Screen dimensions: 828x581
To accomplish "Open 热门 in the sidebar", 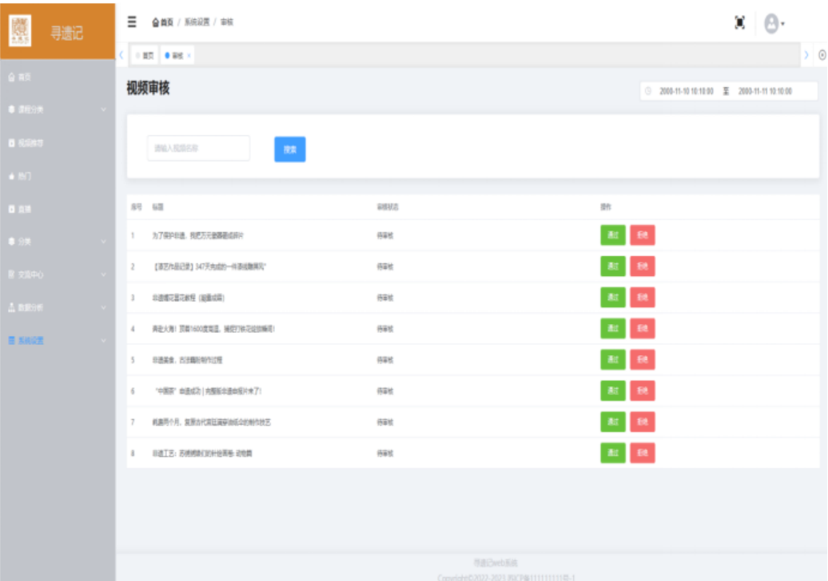I will (25, 176).
